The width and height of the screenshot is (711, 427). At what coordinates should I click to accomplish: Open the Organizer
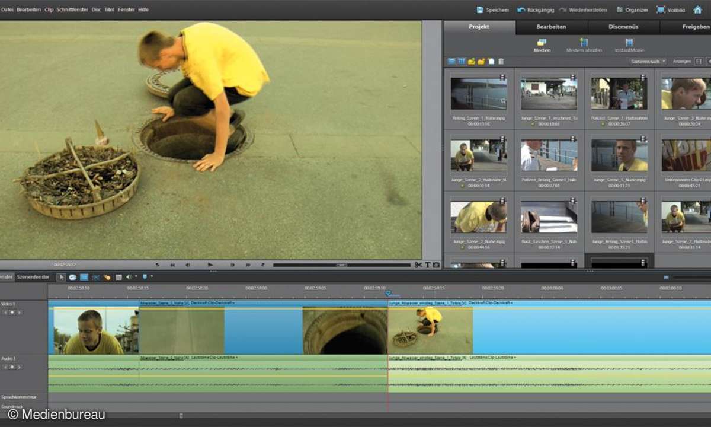632,10
